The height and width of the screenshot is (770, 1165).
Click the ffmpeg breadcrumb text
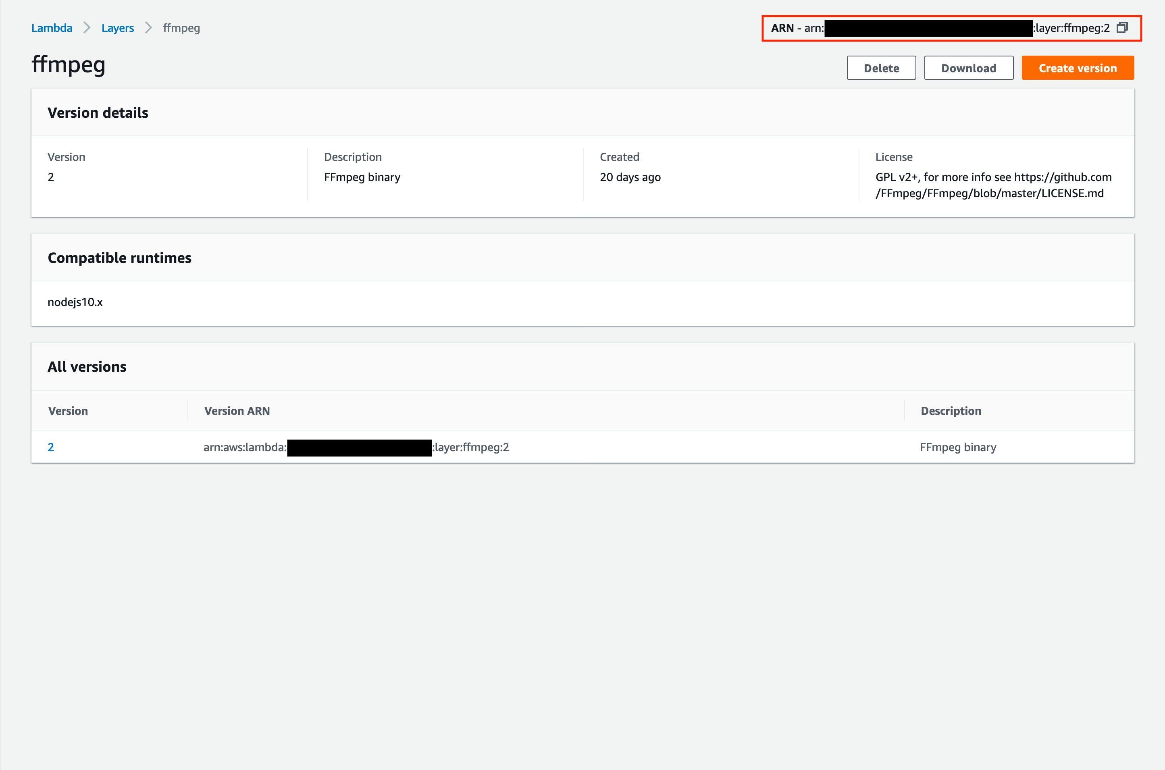tap(181, 28)
